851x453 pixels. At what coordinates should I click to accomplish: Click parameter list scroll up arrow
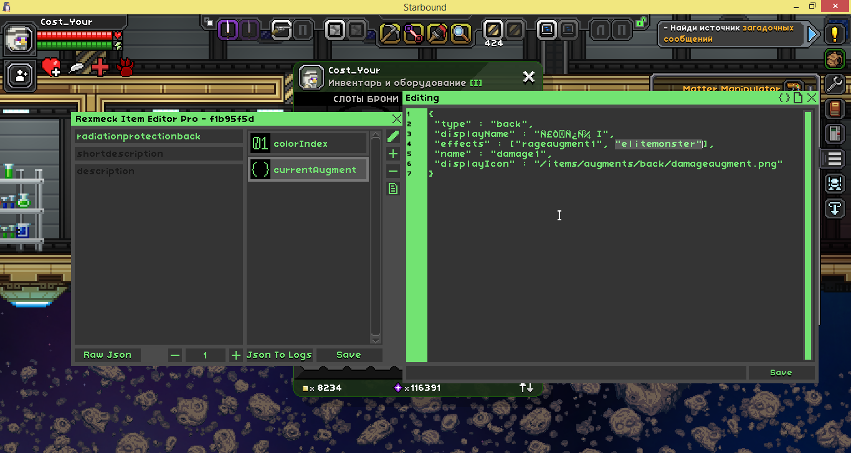tap(375, 135)
